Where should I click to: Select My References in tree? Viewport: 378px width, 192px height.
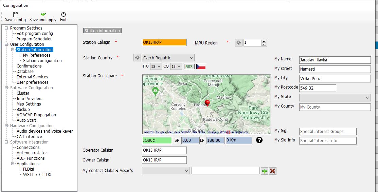(x=37, y=55)
